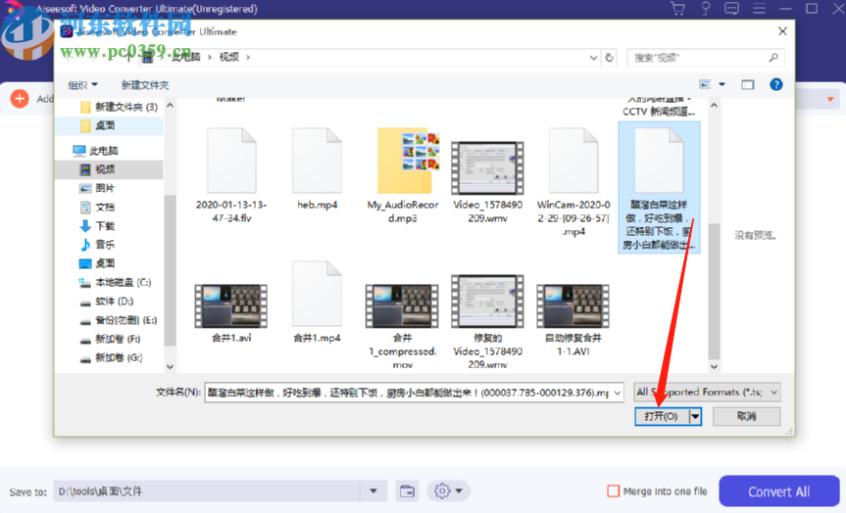Click the file list scrollbar down arrow
This screenshot has height=513, width=846.
tap(714, 366)
